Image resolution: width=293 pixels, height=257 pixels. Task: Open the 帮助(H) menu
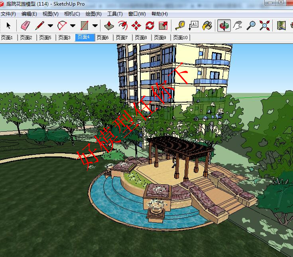coord(159,14)
